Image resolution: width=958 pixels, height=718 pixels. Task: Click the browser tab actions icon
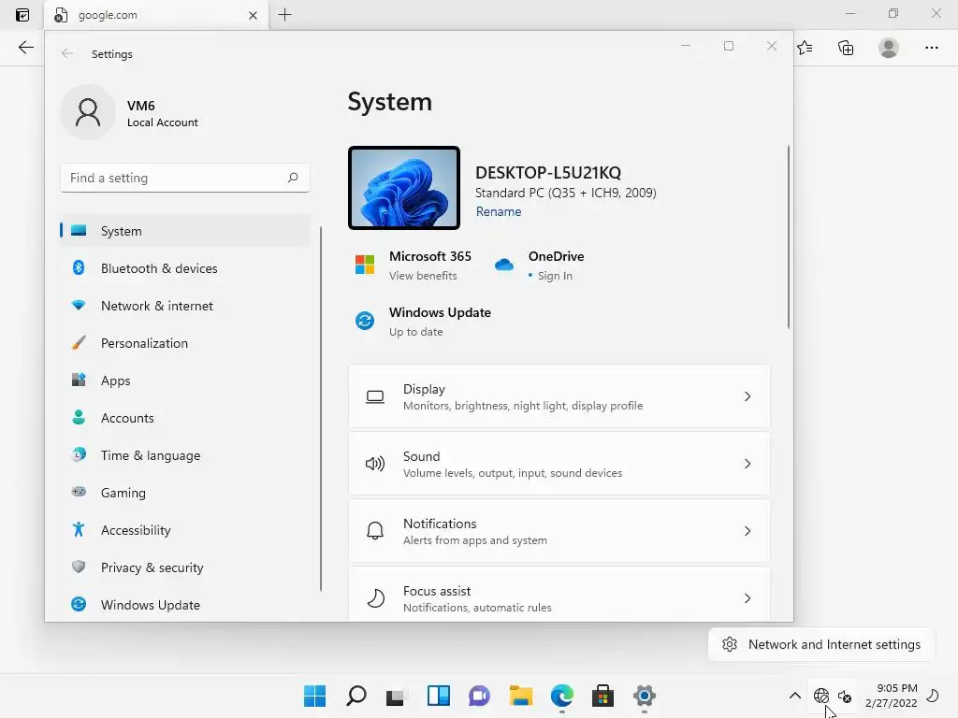[22, 15]
